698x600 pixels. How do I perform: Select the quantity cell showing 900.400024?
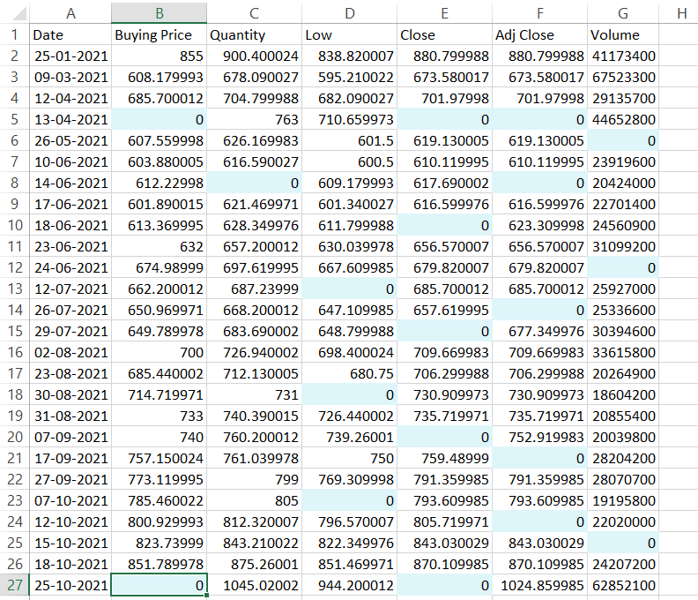pos(254,56)
